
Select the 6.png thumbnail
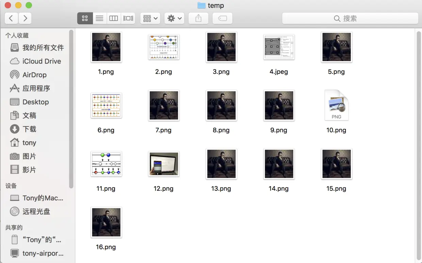click(106, 105)
